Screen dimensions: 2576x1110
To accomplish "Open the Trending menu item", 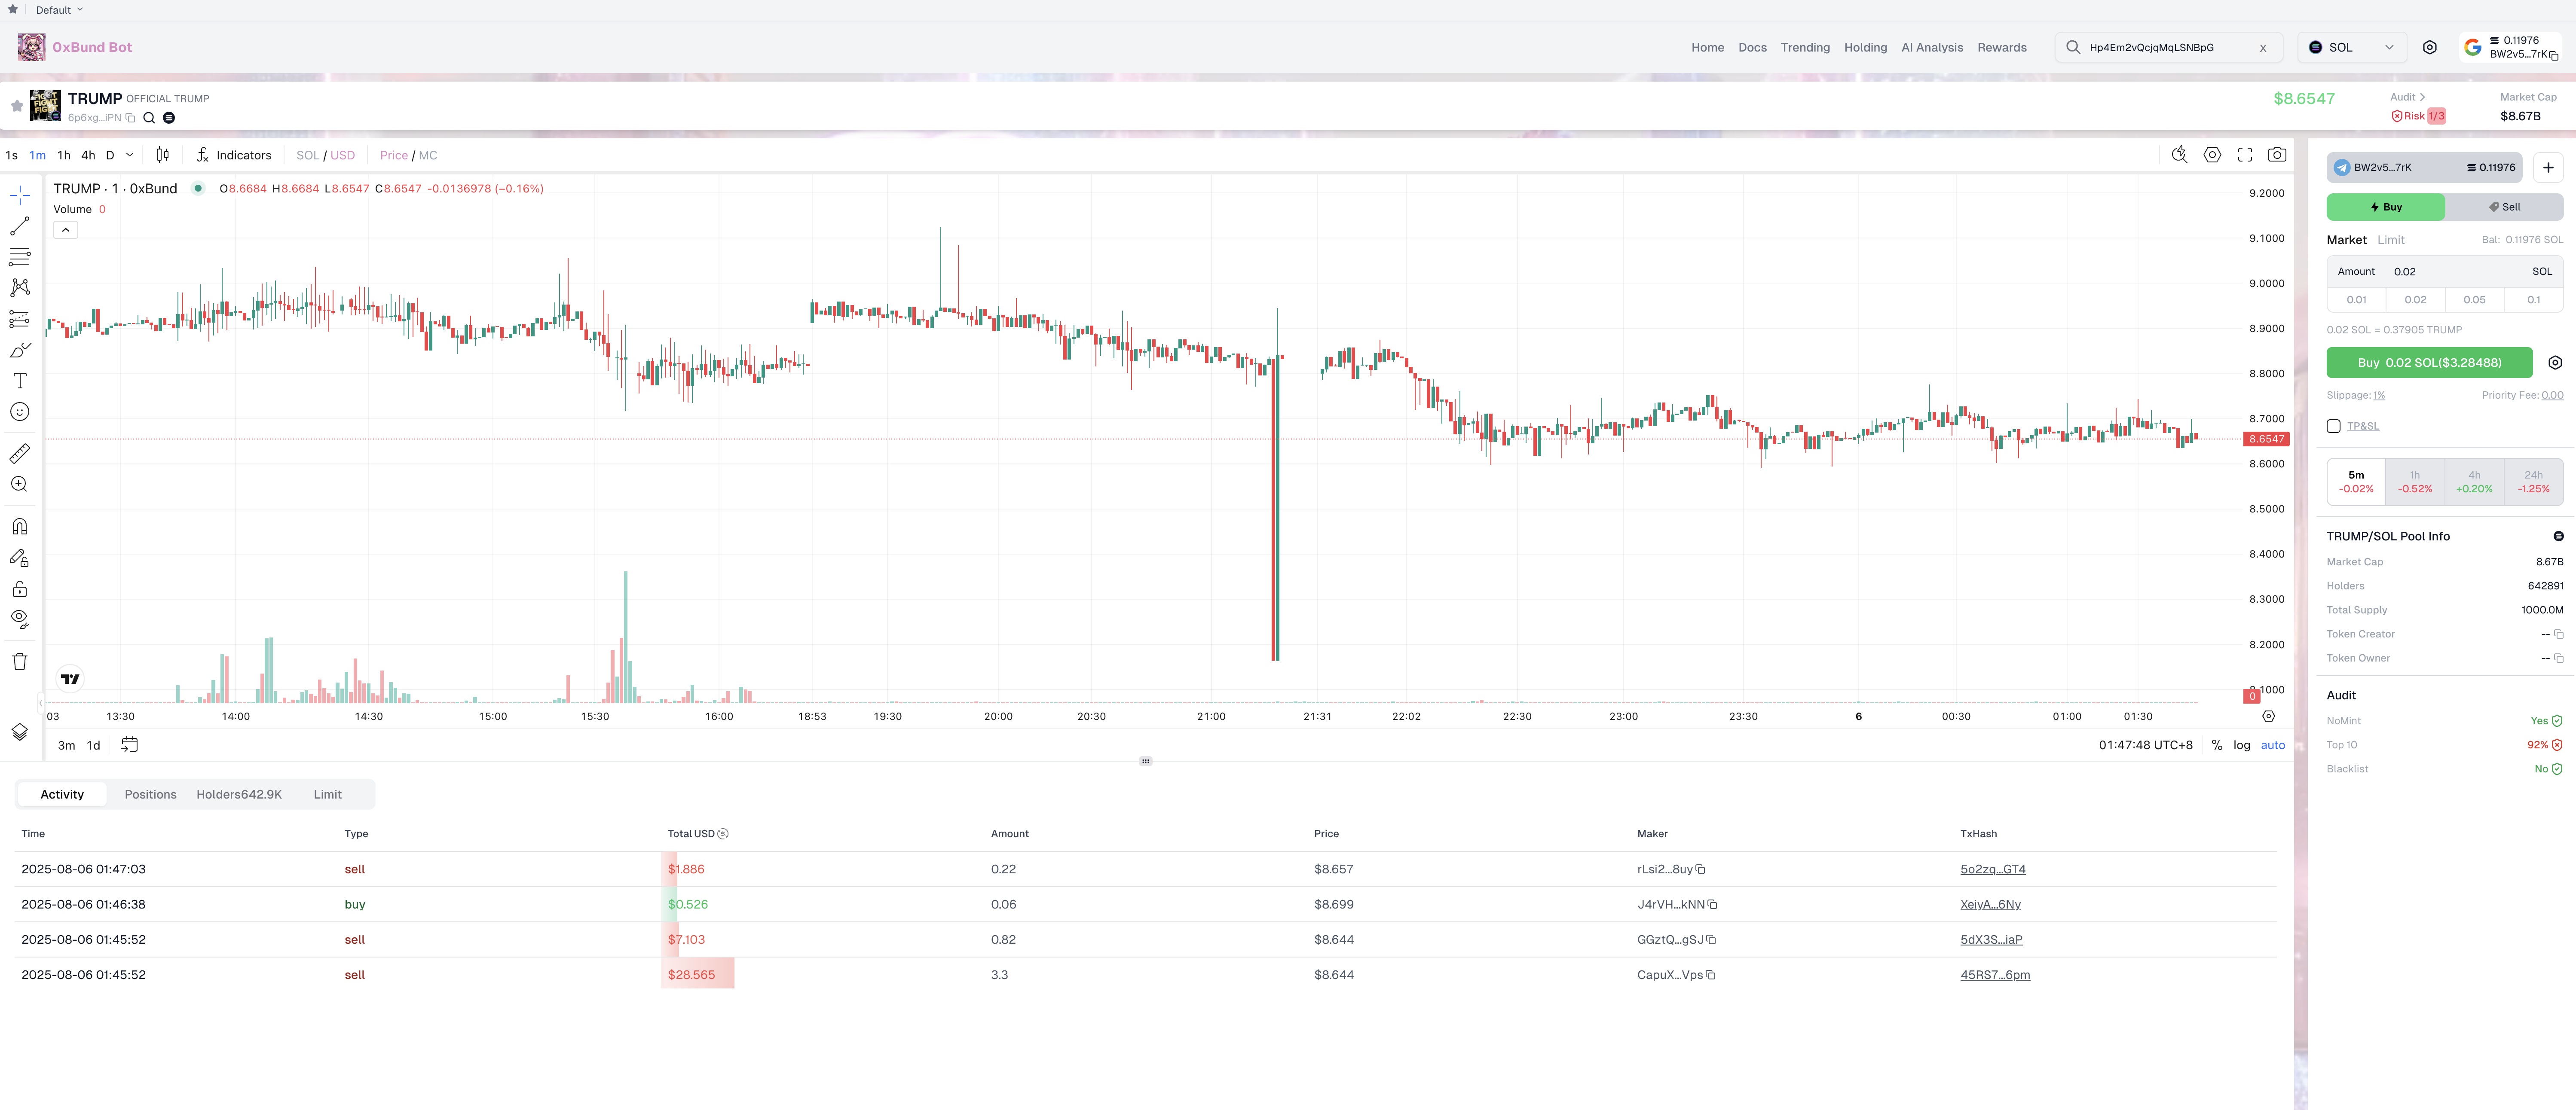I will [x=1805, y=47].
